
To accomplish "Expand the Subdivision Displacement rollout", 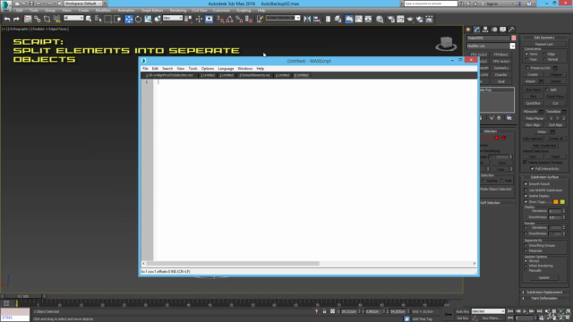I will (544, 292).
